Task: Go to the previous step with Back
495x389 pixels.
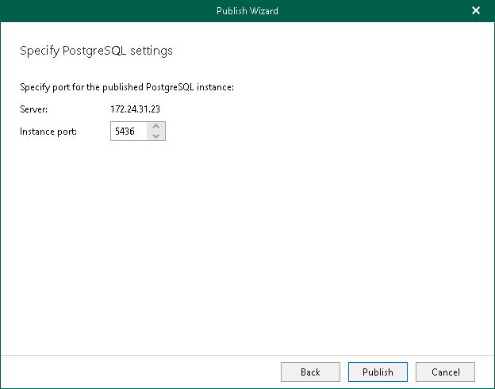Action: coord(310,372)
